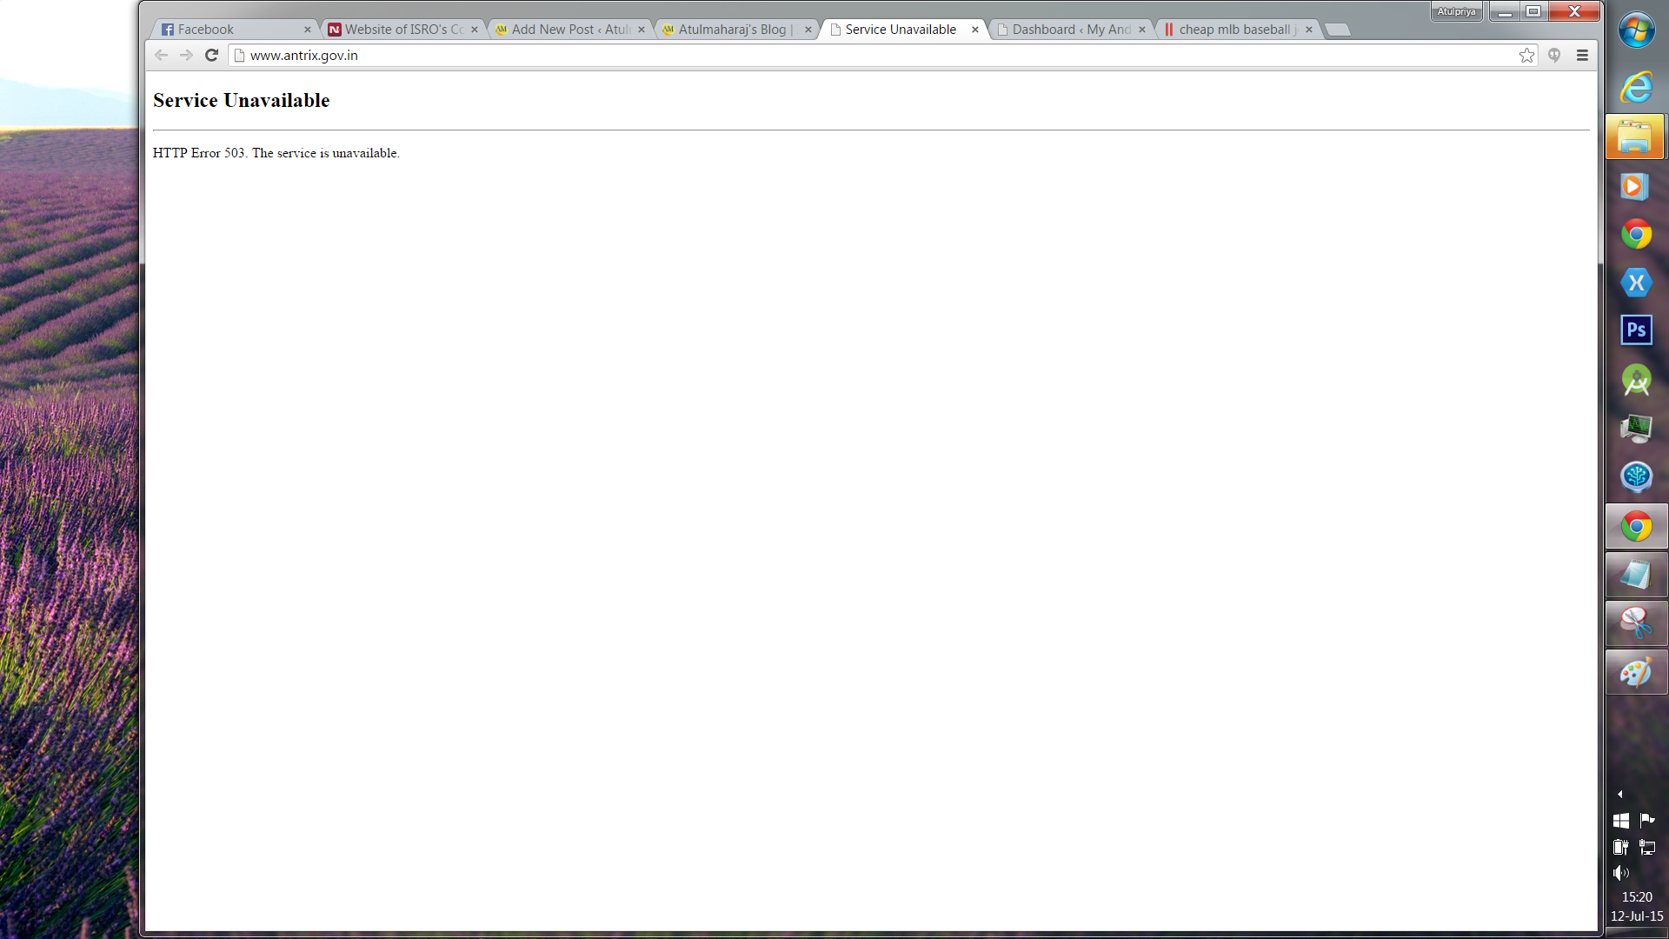Screen dimensions: 1669x939
Task: Close the Facebook tab
Action: pyautogui.click(x=307, y=30)
